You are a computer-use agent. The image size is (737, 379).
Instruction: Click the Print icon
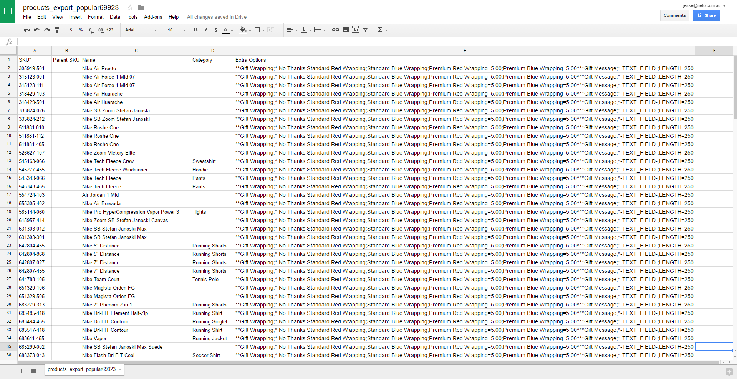point(26,30)
